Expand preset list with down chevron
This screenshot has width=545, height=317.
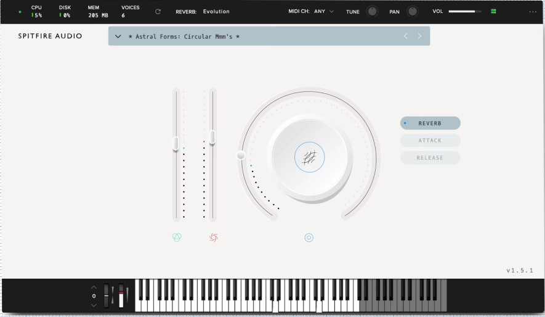pyautogui.click(x=118, y=36)
